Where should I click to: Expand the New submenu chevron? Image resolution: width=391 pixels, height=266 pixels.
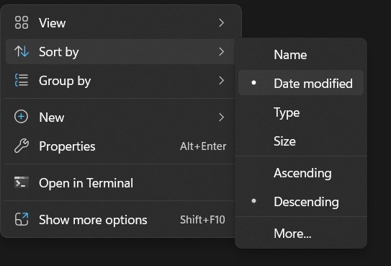pos(221,117)
